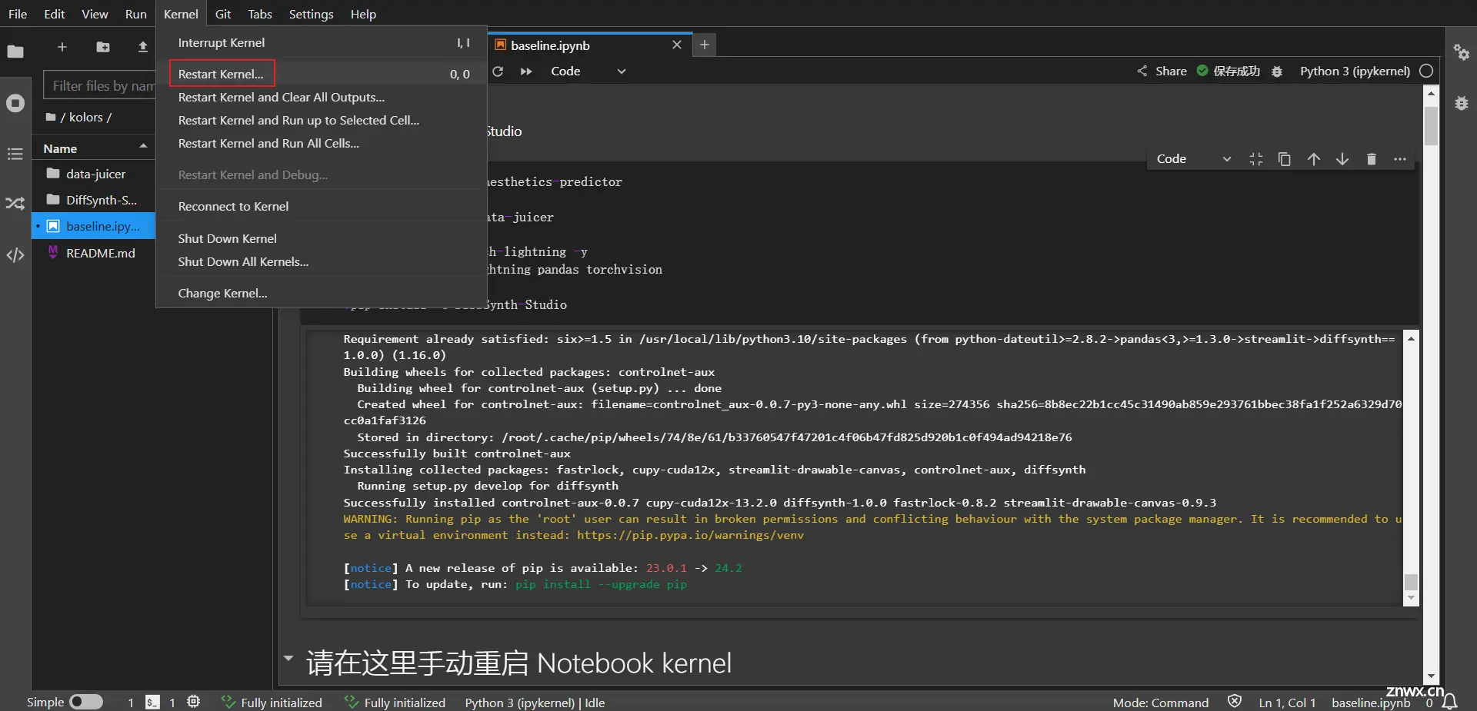Open the code snippets sidebar icon
1477x711 pixels.
[x=15, y=255]
